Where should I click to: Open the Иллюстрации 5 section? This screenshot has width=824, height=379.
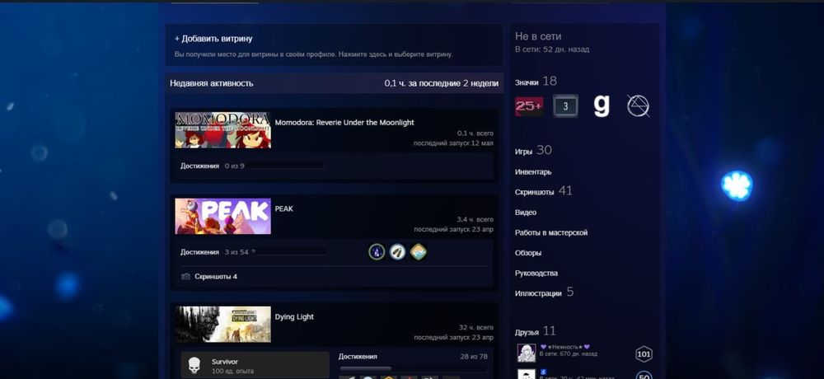pos(545,292)
